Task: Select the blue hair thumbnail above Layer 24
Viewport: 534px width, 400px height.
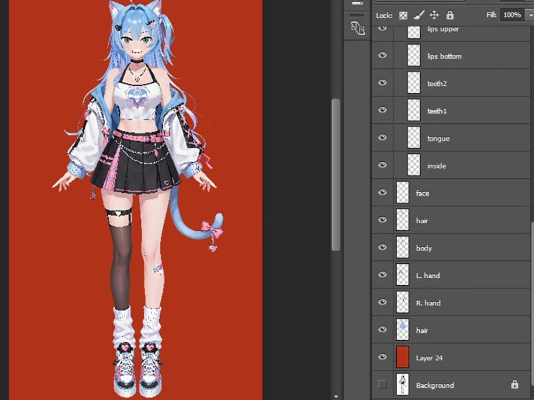Action: pyautogui.click(x=403, y=330)
